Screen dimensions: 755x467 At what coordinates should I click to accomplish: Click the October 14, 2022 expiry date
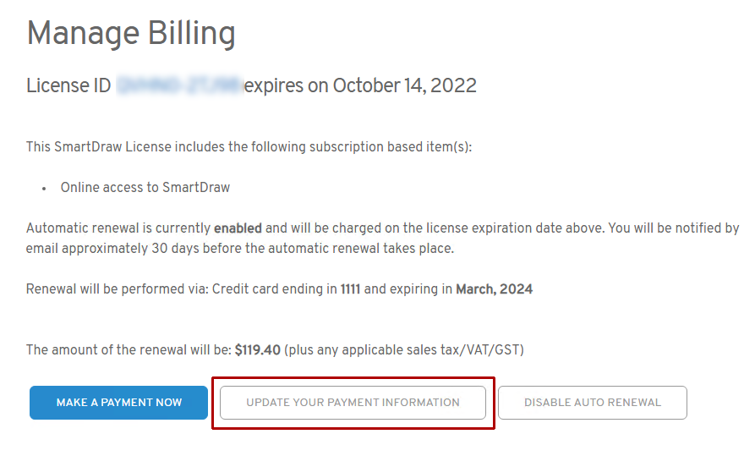tap(404, 85)
